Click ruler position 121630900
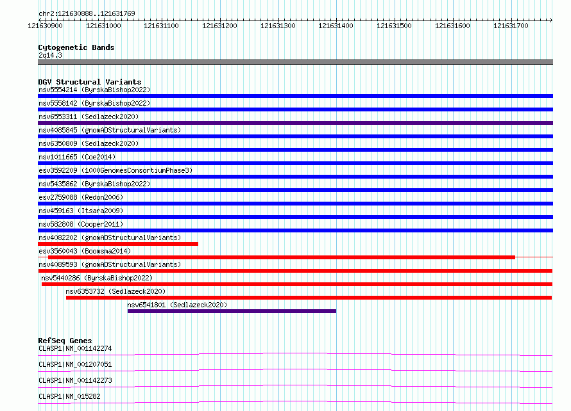Screen dimensions: 571x411 tap(45, 26)
